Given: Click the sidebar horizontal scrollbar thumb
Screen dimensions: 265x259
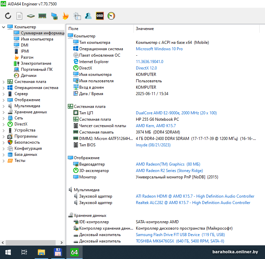Looking at the screenshot, I should [x=31, y=242].
